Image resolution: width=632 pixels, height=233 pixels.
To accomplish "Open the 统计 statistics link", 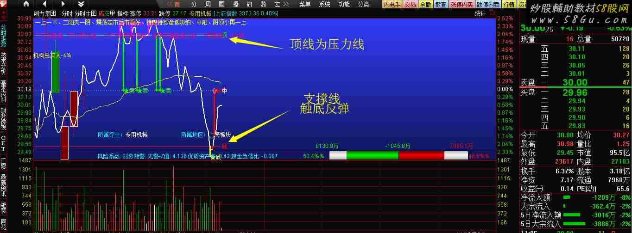I will 480,13.
